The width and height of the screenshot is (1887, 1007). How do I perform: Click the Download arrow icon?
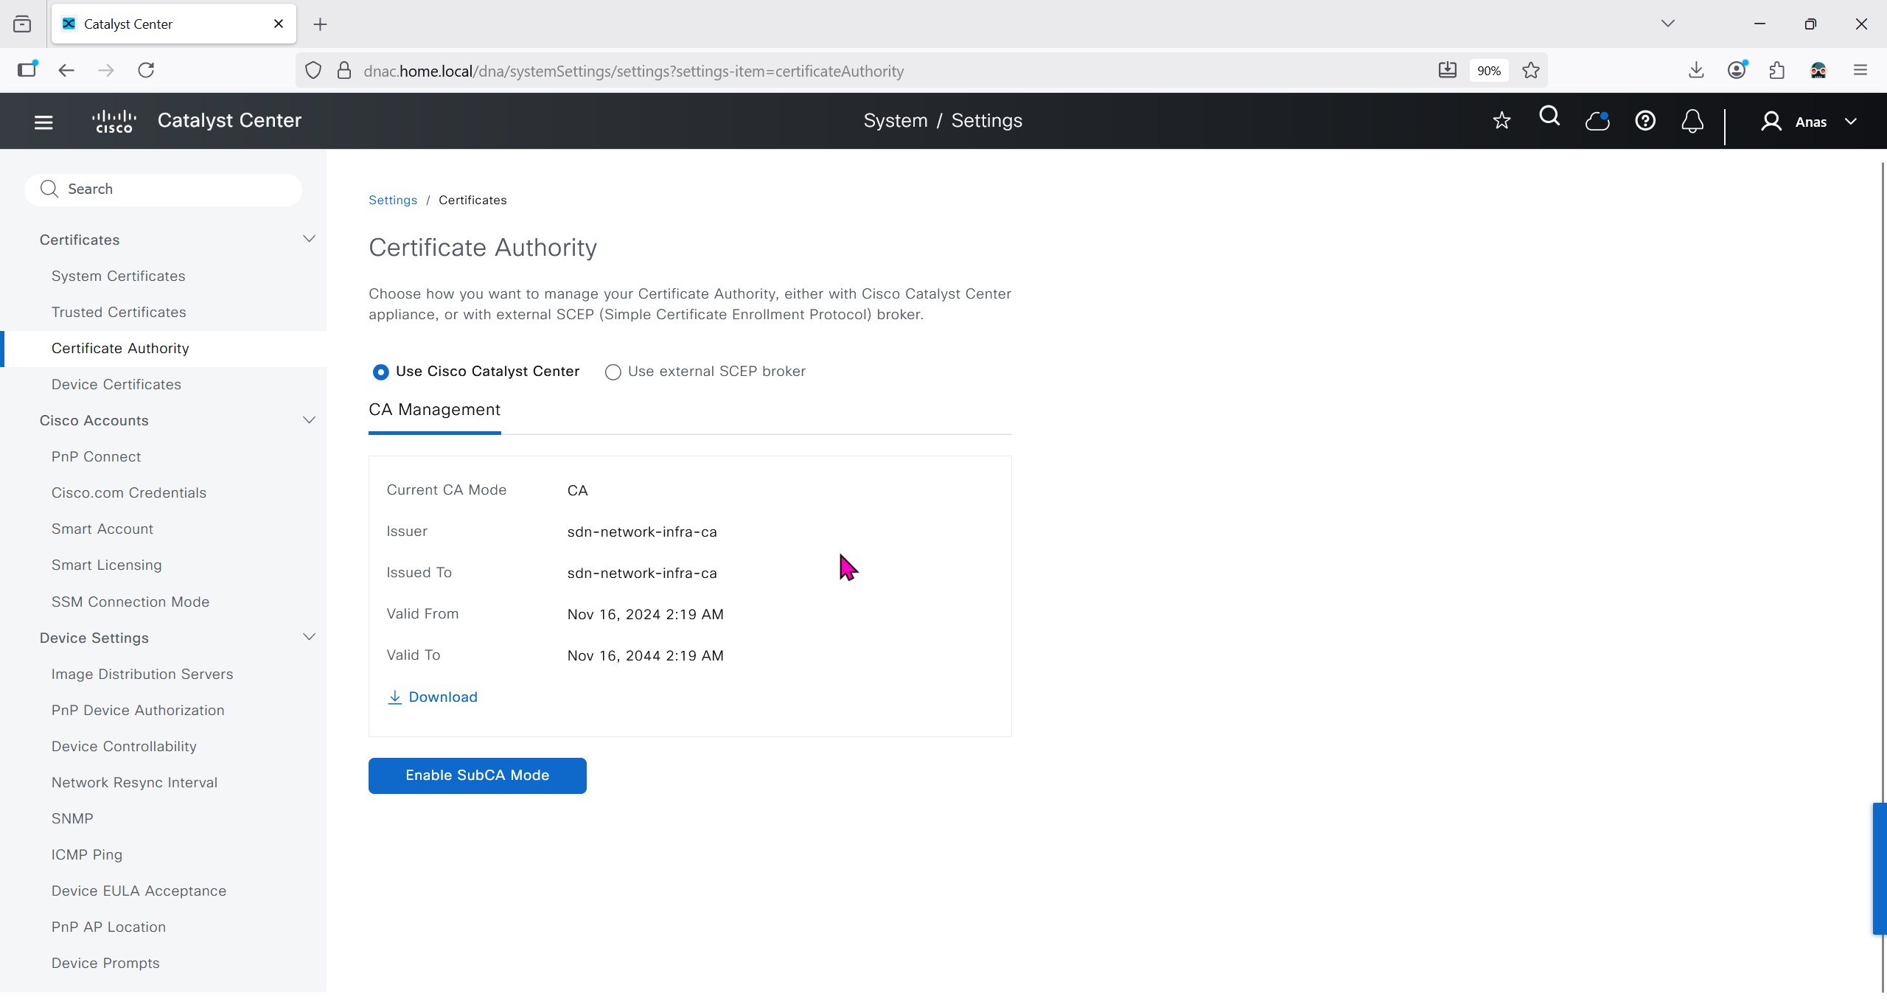click(395, 697)
